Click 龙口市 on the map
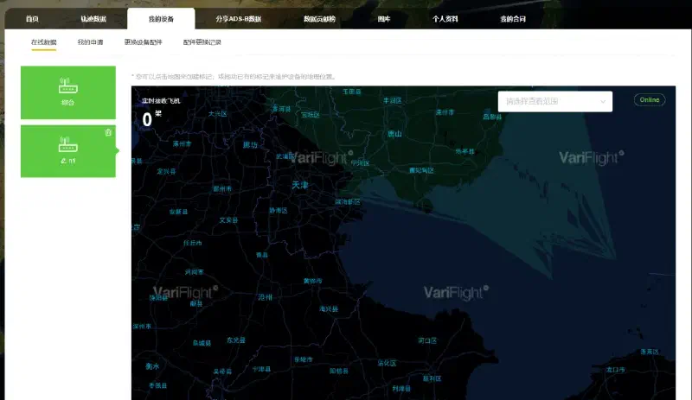Viewport: 692px width, 400px height. click(x=616, y=370)
